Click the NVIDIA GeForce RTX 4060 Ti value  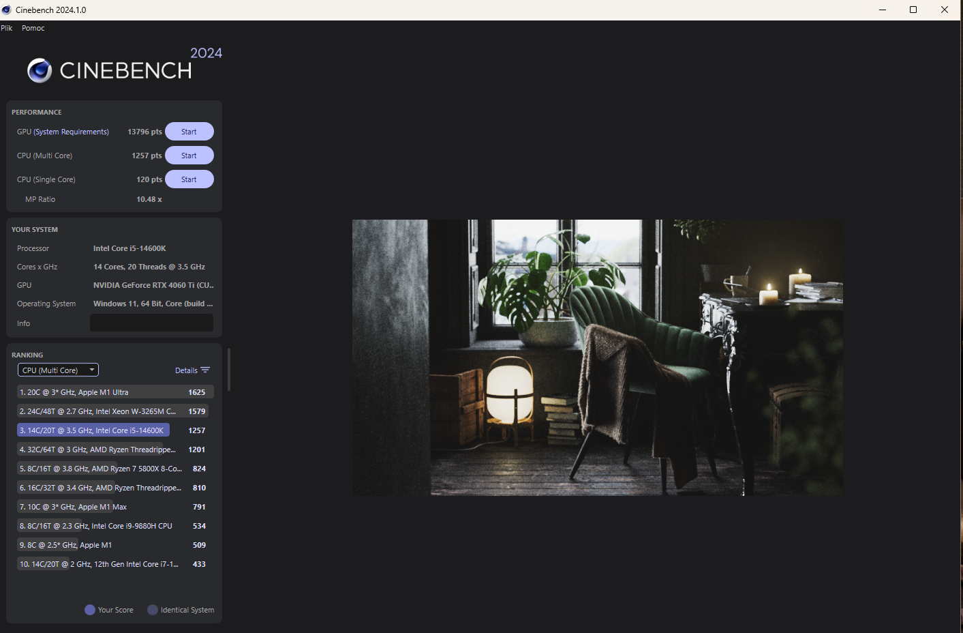(153, 285)
